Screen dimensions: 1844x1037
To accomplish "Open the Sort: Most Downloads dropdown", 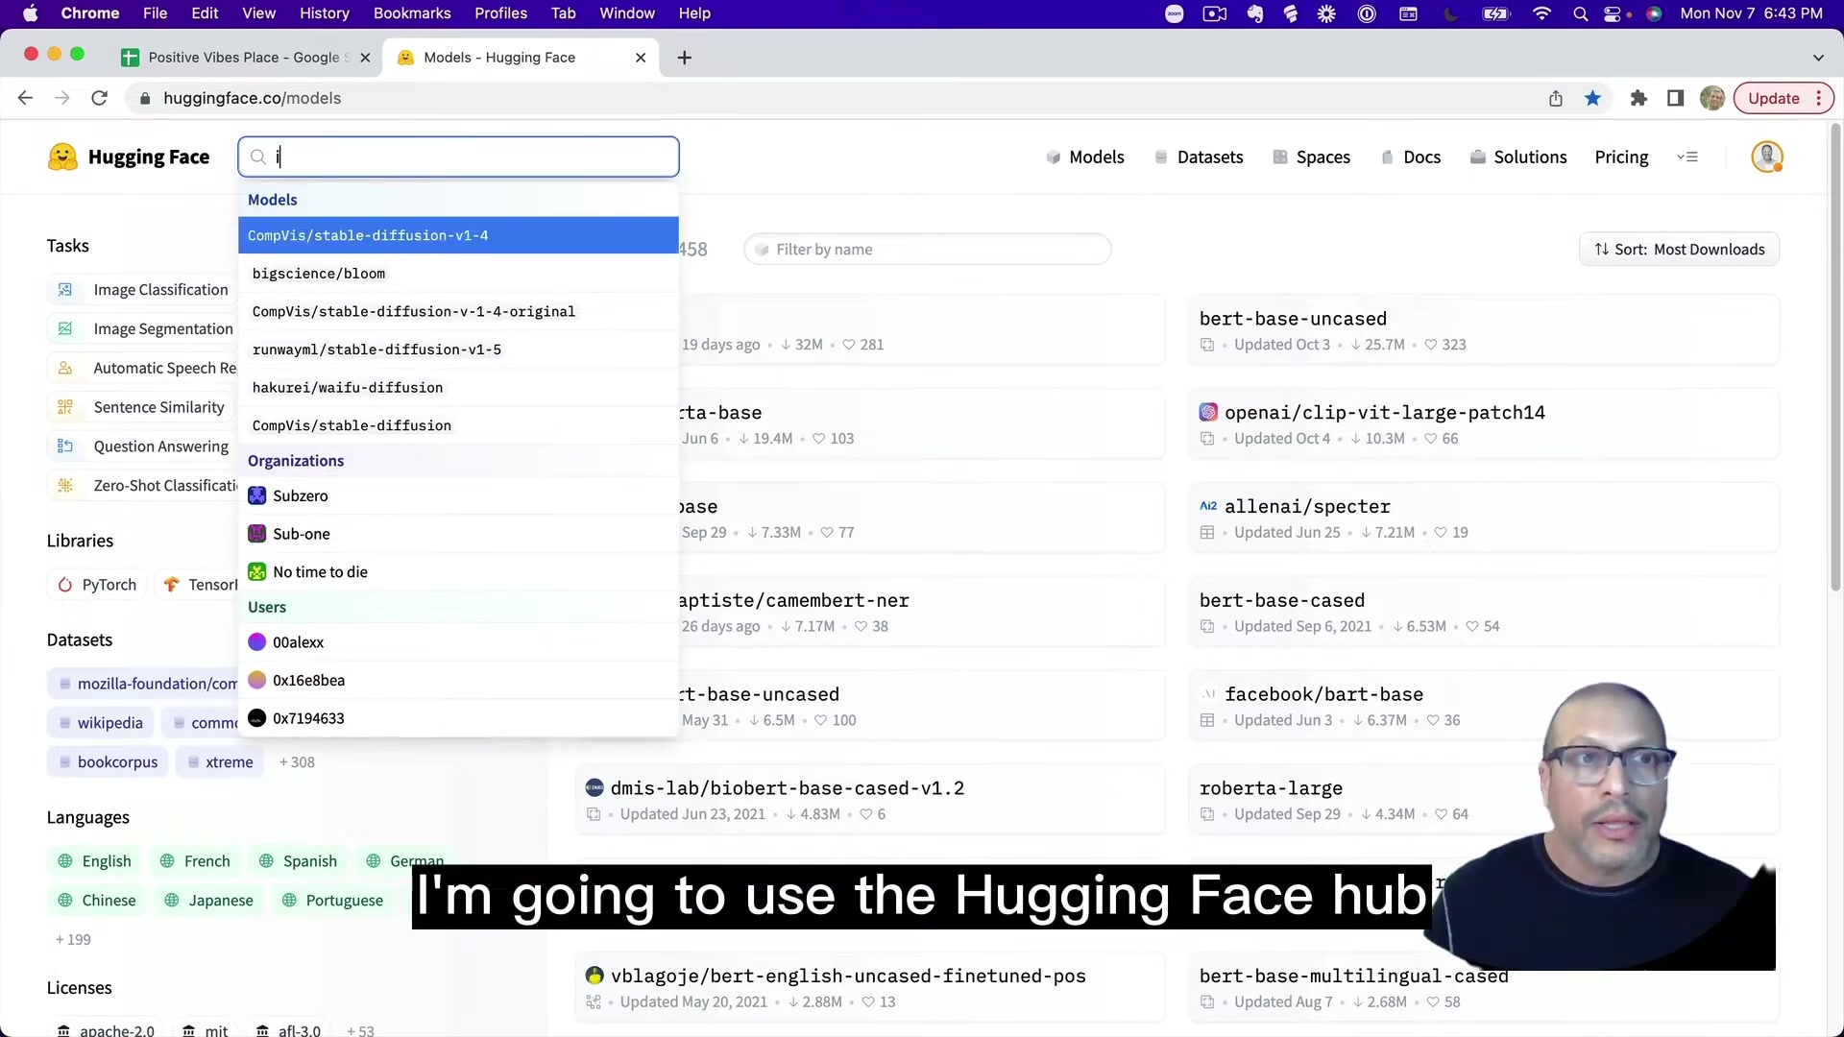I will click(x=1679, y=250).
